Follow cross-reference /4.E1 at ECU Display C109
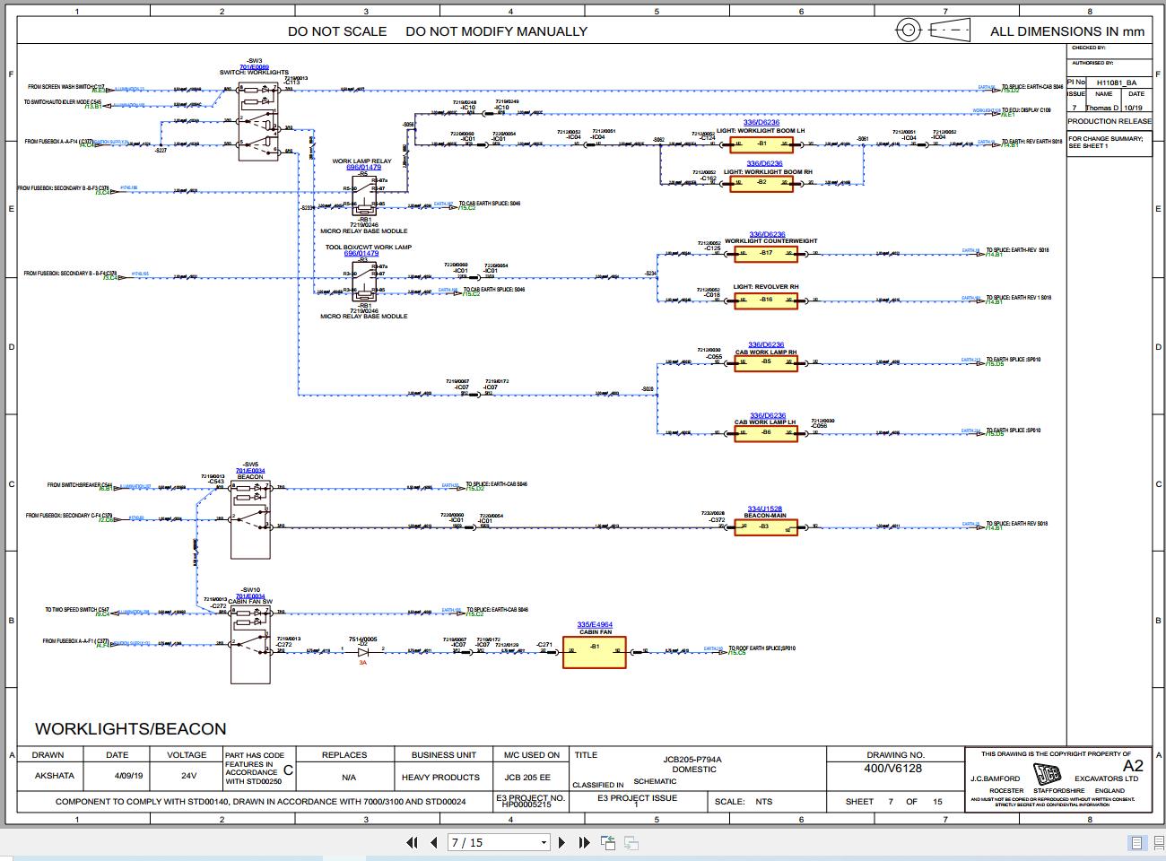The image size is (1166, 861). (x=1006, y=114)
